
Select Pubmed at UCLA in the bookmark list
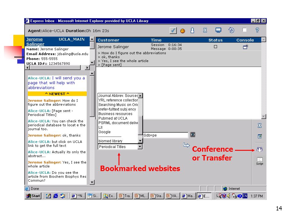(x=118, y=118)
